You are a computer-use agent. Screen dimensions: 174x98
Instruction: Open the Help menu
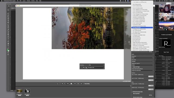coord(40,1)
